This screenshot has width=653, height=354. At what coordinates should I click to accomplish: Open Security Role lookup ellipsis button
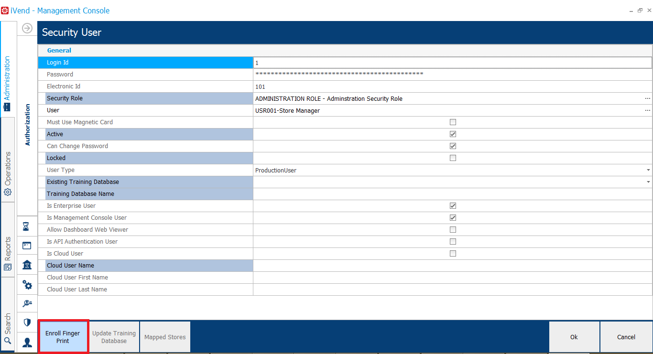[x=648, y=98]
